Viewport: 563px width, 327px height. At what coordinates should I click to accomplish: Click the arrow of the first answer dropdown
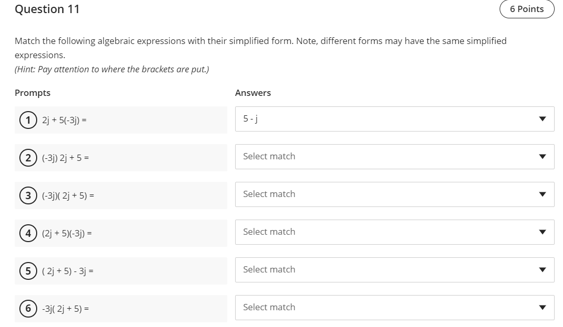pyautogui.click(x=543, y=119)
